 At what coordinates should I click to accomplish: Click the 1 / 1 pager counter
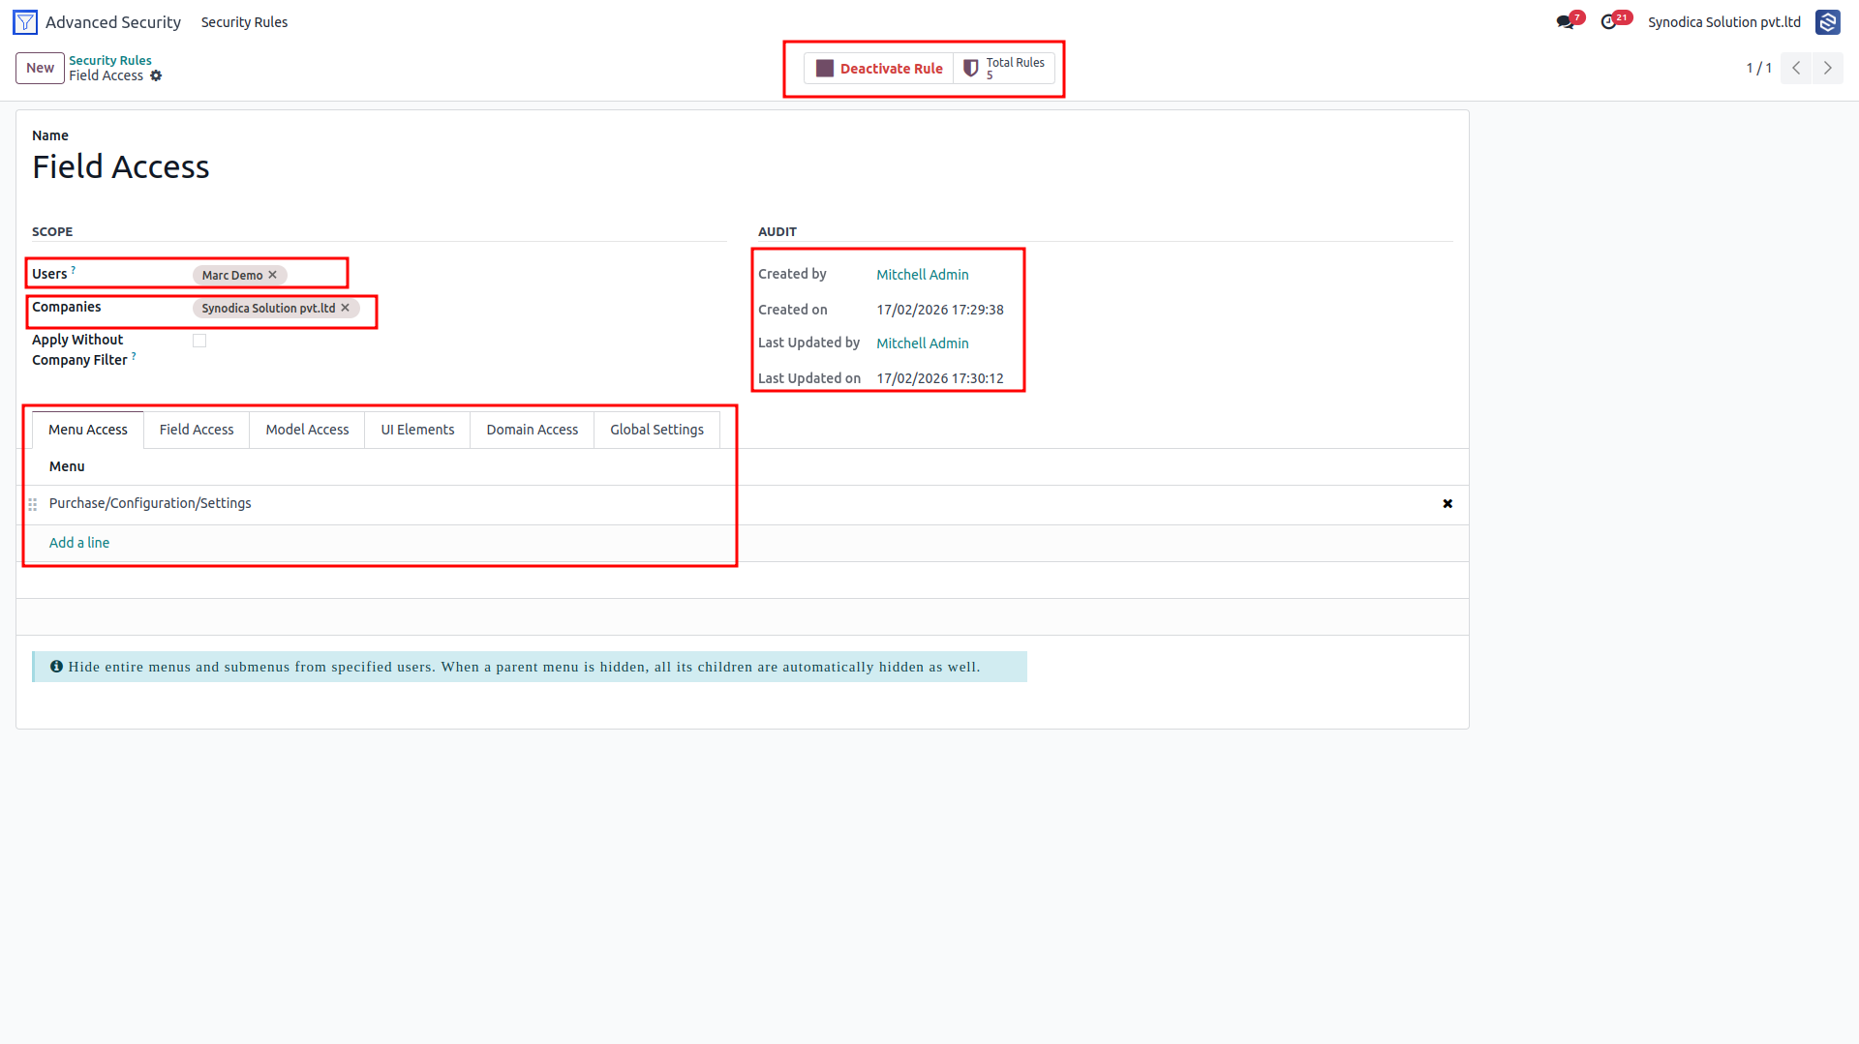click(1758, 68)
